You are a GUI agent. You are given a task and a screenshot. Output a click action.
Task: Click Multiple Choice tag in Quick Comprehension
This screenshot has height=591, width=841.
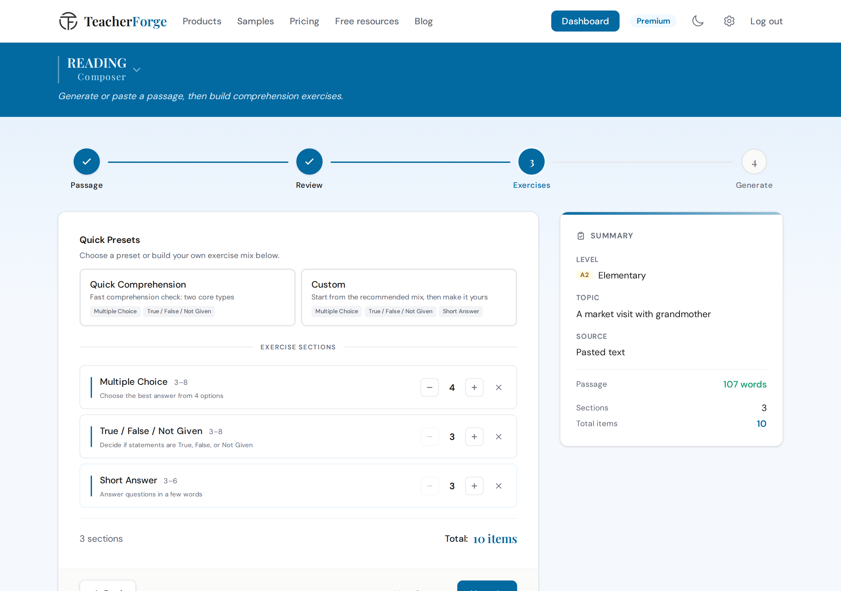pyautogui.click(x=115, y=311)
